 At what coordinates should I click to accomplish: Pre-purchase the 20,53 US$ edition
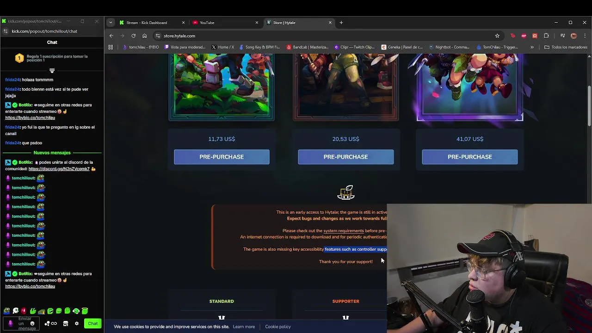[345, 157]
